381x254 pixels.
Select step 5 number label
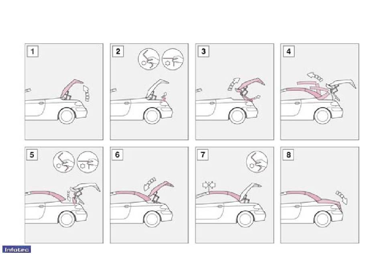32,154
